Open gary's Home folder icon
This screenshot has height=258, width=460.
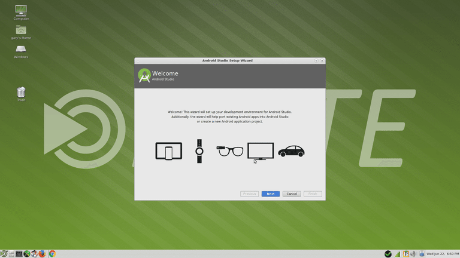click(x=21, y=32)
